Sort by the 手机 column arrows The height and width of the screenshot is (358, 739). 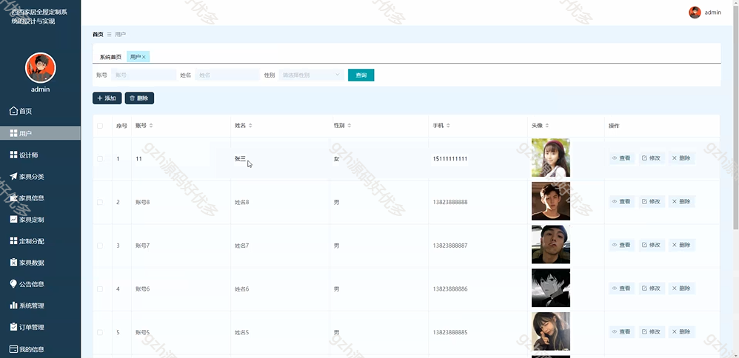[x=448, y=126]
